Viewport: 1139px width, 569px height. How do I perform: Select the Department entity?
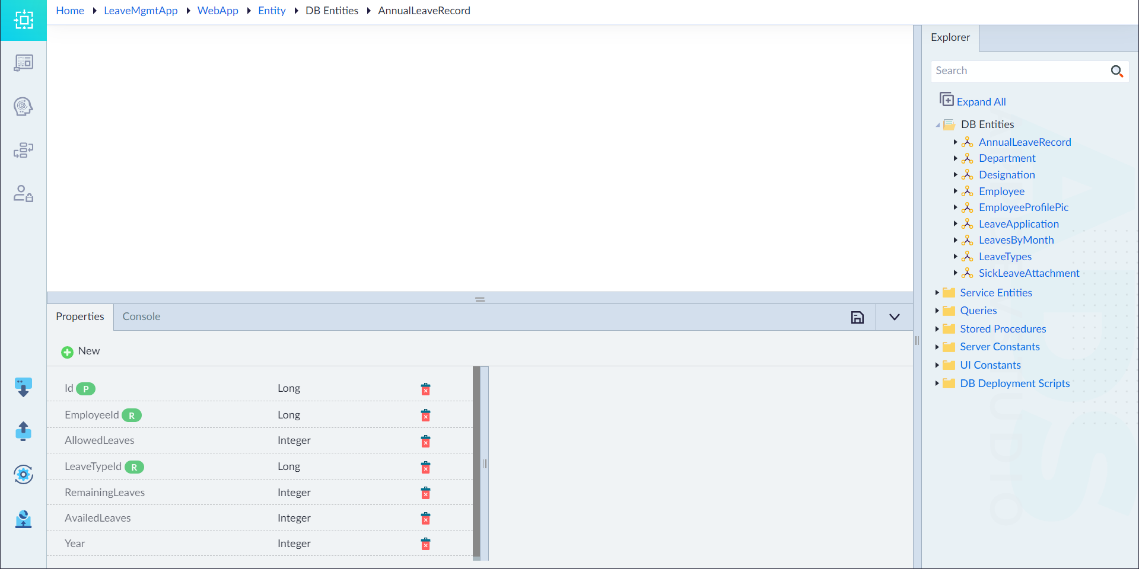1007,158
